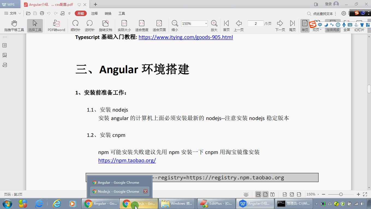Fit whole page (适合页面)

pos(159,26)
